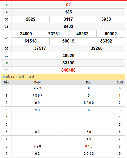Click G4 result 24809

click(26, 34)
